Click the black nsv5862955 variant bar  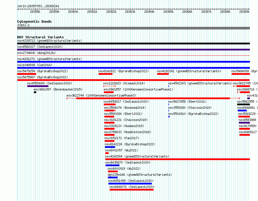point(244,104)
